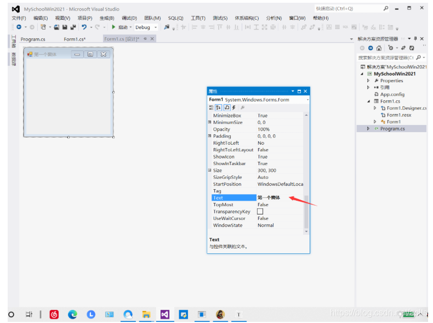Click the Windows search circle icon
This screenshot has height=323, width=433.
[12, 314]
